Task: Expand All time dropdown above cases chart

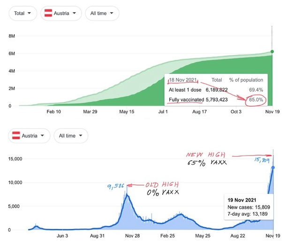Action: 70,136
